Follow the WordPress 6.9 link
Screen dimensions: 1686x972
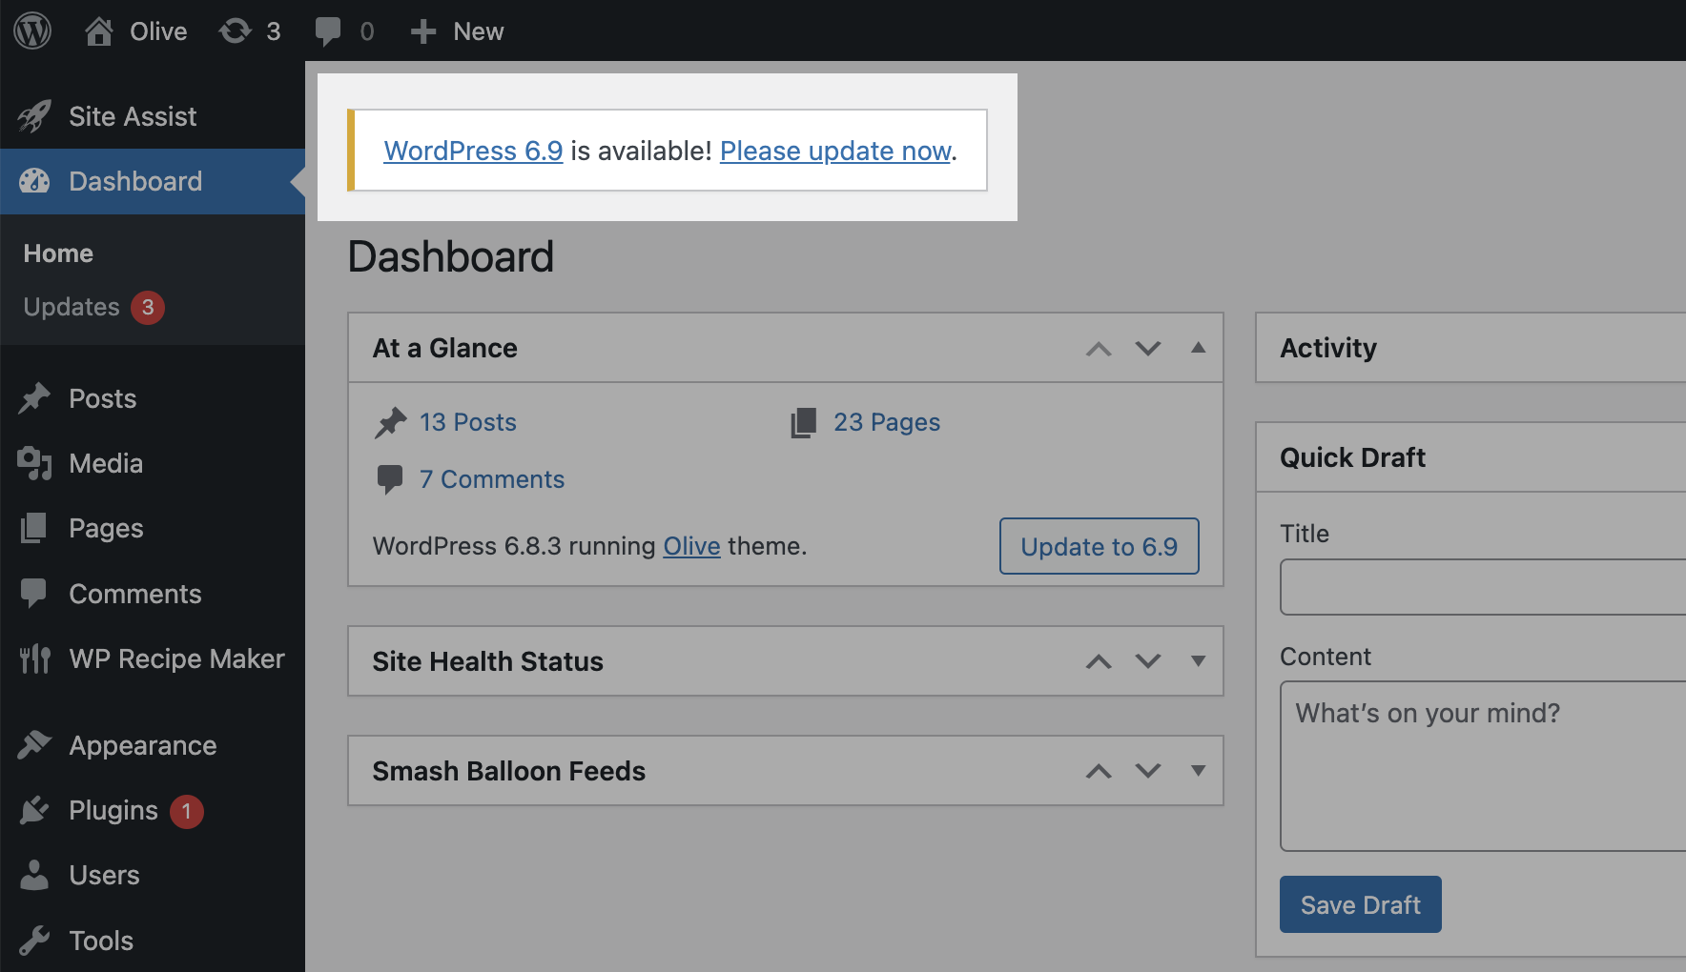(473, 151)
